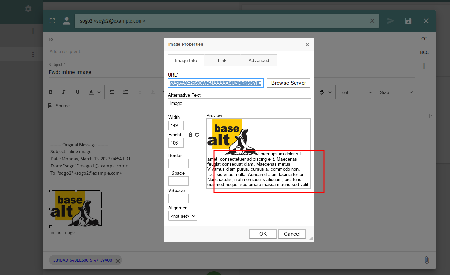Click the Cancel button in dialog

click(x=292, y=234)
